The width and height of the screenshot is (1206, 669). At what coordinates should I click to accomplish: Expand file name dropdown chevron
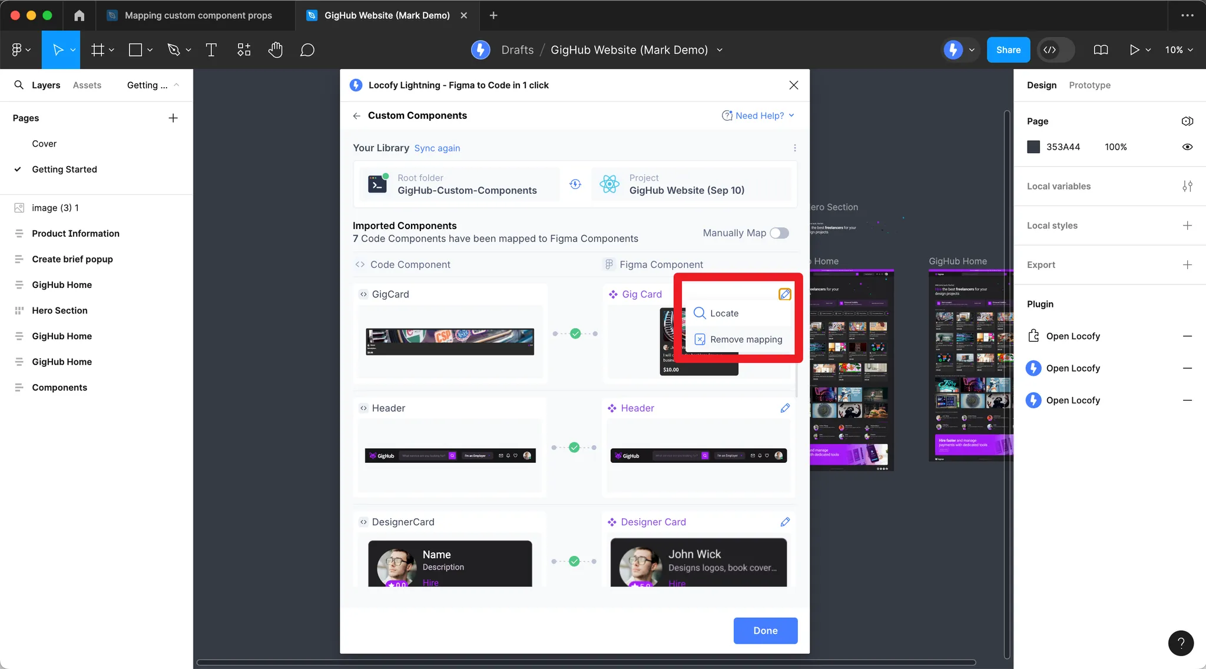point(720,50)
